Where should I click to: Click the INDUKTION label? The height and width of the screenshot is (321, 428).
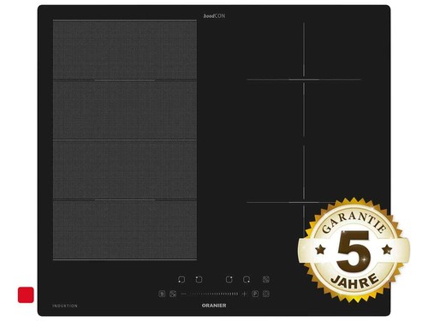[x=65, y=306]
